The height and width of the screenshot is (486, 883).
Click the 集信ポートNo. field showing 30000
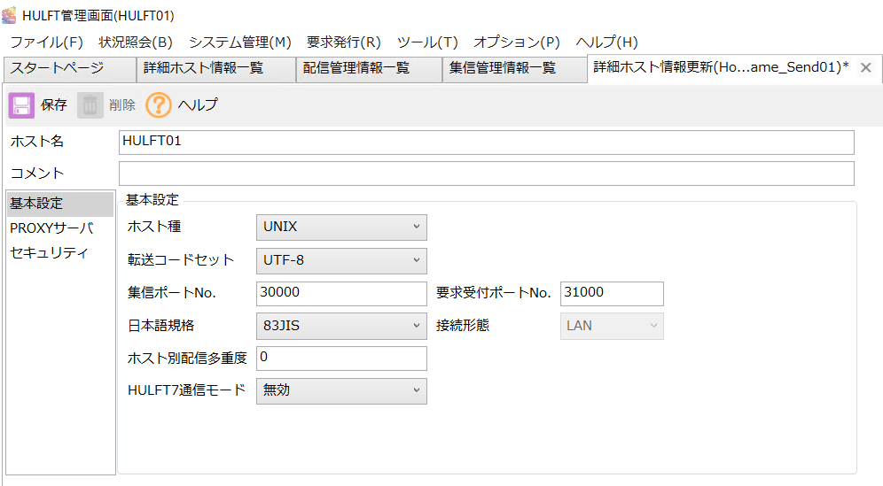pyautogui.click(x=341, y=294)
